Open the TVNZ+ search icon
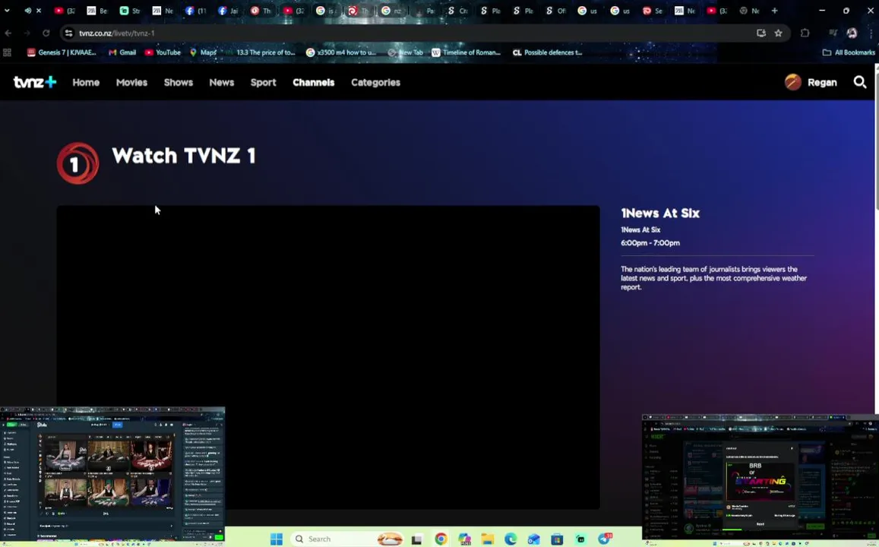This screenshot has width=879, height=547. point(860,82)
